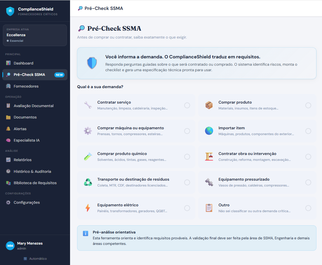The image size is (322, 265).
Task: Click the bolt-and-nut icon for Equipamento pressurizado
Action: (209, 182)
